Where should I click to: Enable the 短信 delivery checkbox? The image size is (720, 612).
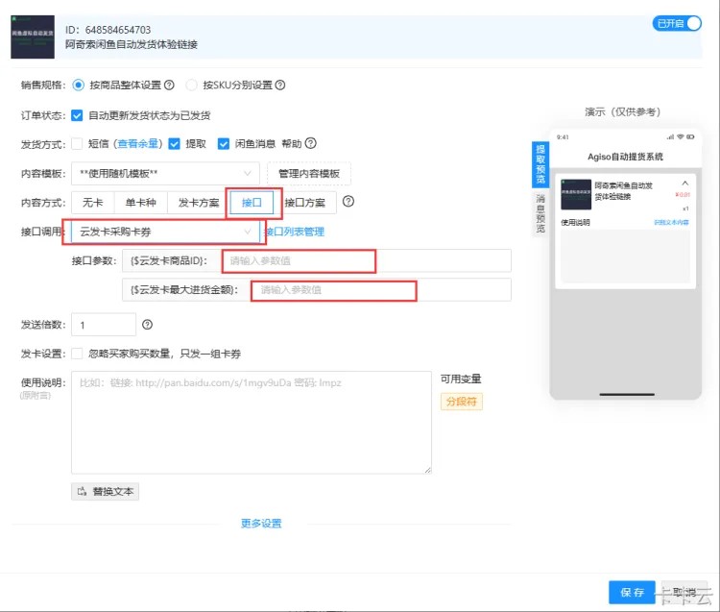(77, 144)
